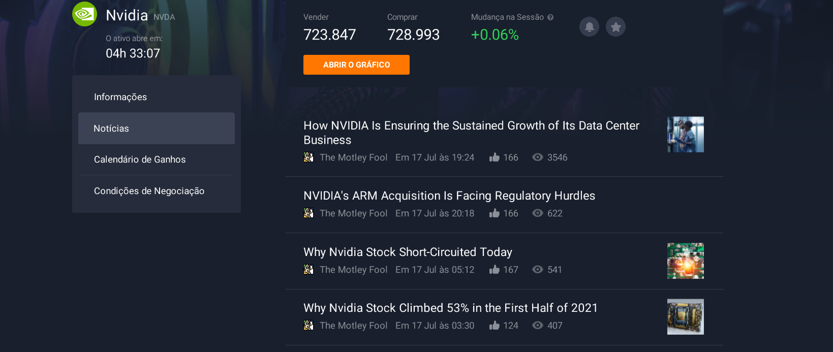Click the Vender price 723.847

[x=329, y=35]
